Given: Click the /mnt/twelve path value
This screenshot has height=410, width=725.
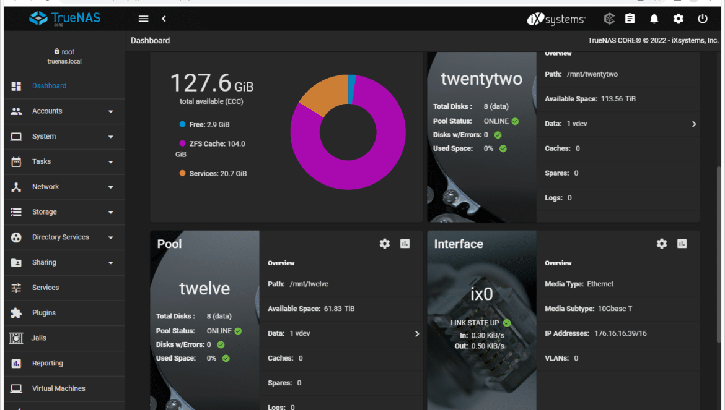Looking at the screenshot, I should (x=309, y=284).
